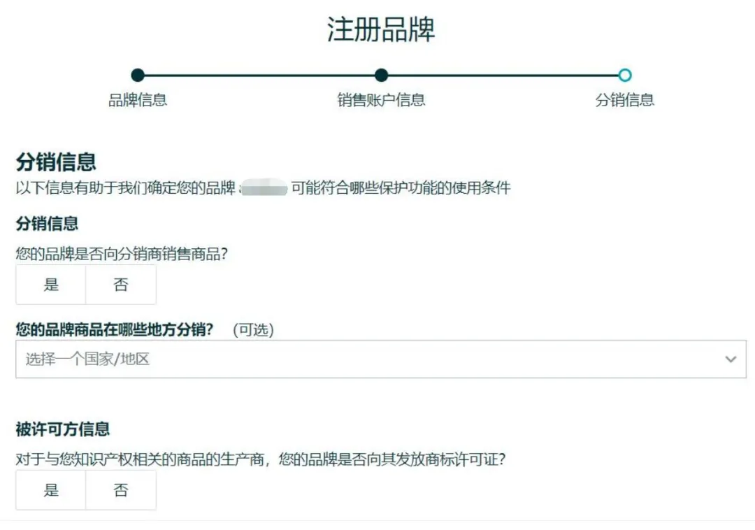Go to 品牌信息 step dot

coord(138,75)
